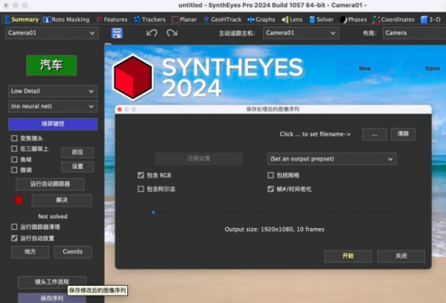Click the Output size 1920x1080 text
Viewport: 446px width, 303px height.
(274, 229)
